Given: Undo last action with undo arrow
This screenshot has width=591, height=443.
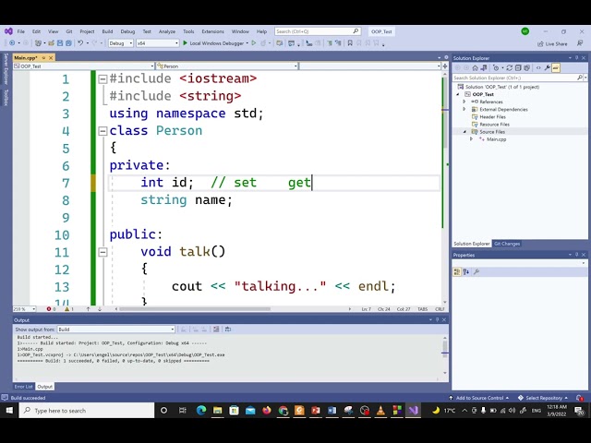Looking at the screenshot, I should [80, 43].
